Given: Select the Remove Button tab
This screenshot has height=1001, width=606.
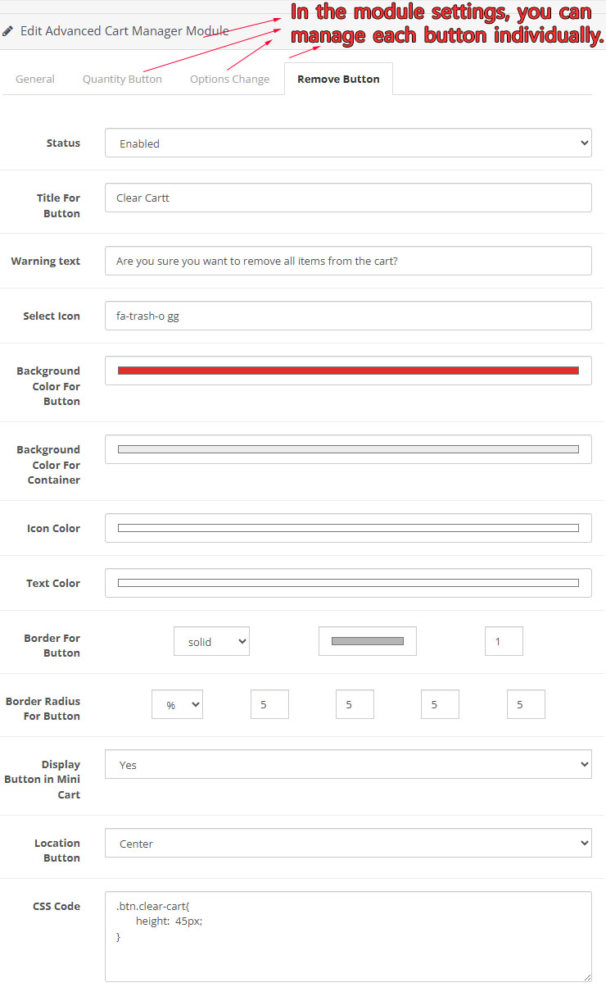Looking at the screenshot, I should click(338, 80).
